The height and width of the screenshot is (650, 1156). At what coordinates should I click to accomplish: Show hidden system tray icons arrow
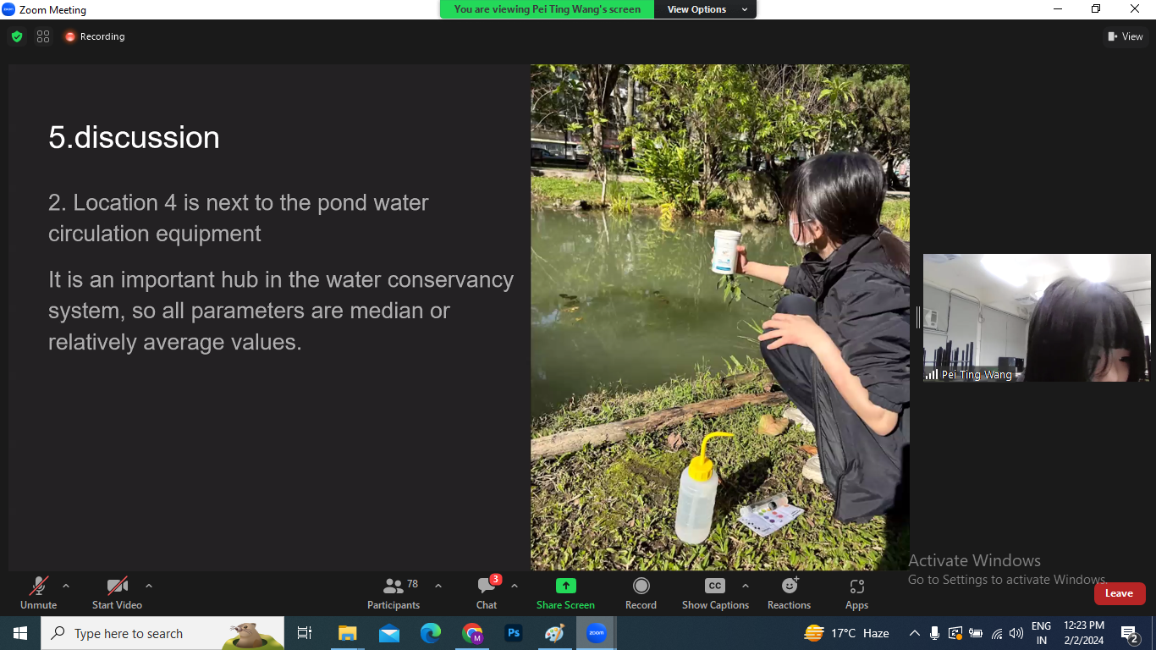[x=915, y=633]
